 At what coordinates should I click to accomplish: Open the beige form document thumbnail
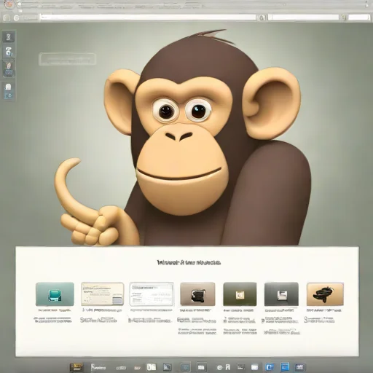click(102, 294)
